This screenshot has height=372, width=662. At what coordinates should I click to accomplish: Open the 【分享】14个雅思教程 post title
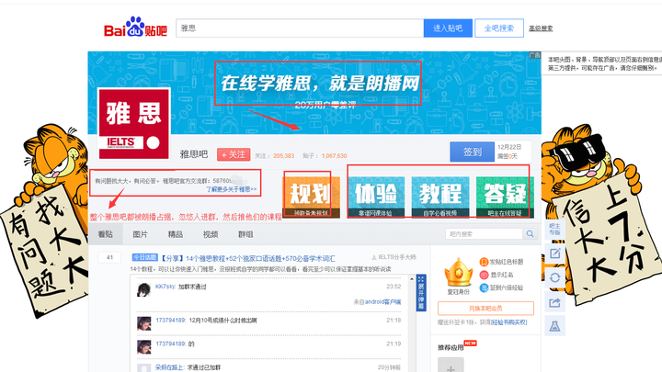[248, 258]
